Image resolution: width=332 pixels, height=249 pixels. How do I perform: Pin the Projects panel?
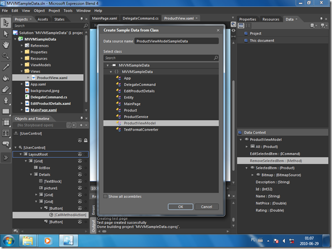tap(81, 19)
